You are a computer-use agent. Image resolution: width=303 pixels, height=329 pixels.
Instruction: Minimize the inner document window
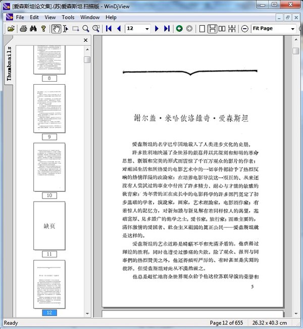tap(279, 18)
